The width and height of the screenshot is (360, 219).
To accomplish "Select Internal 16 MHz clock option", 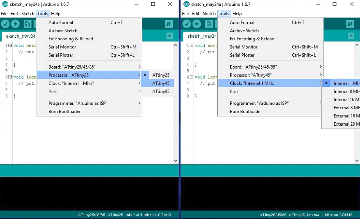I will (x=341, y=99).
